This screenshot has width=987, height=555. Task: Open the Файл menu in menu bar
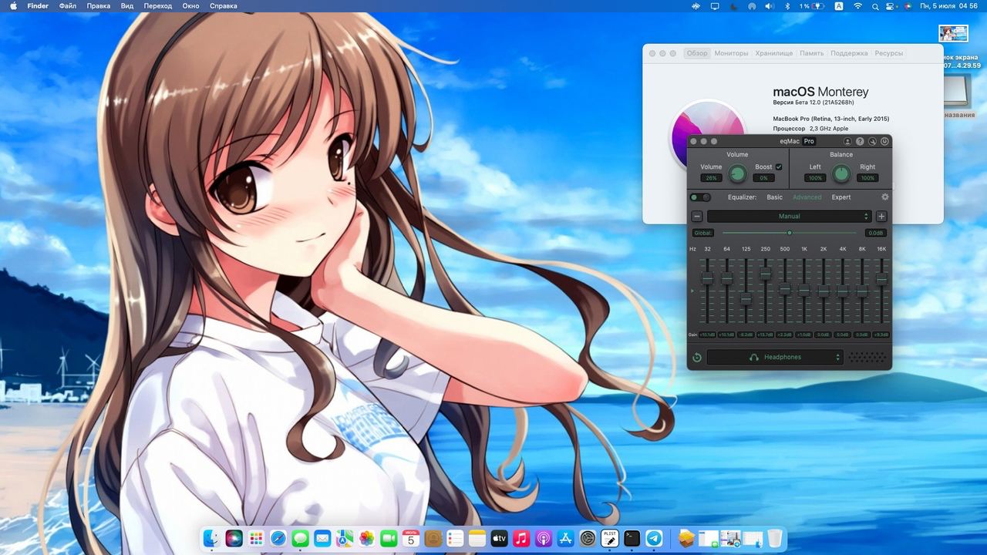67,6
